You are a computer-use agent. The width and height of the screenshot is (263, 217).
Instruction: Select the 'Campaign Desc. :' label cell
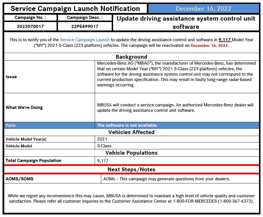[85, 17]
